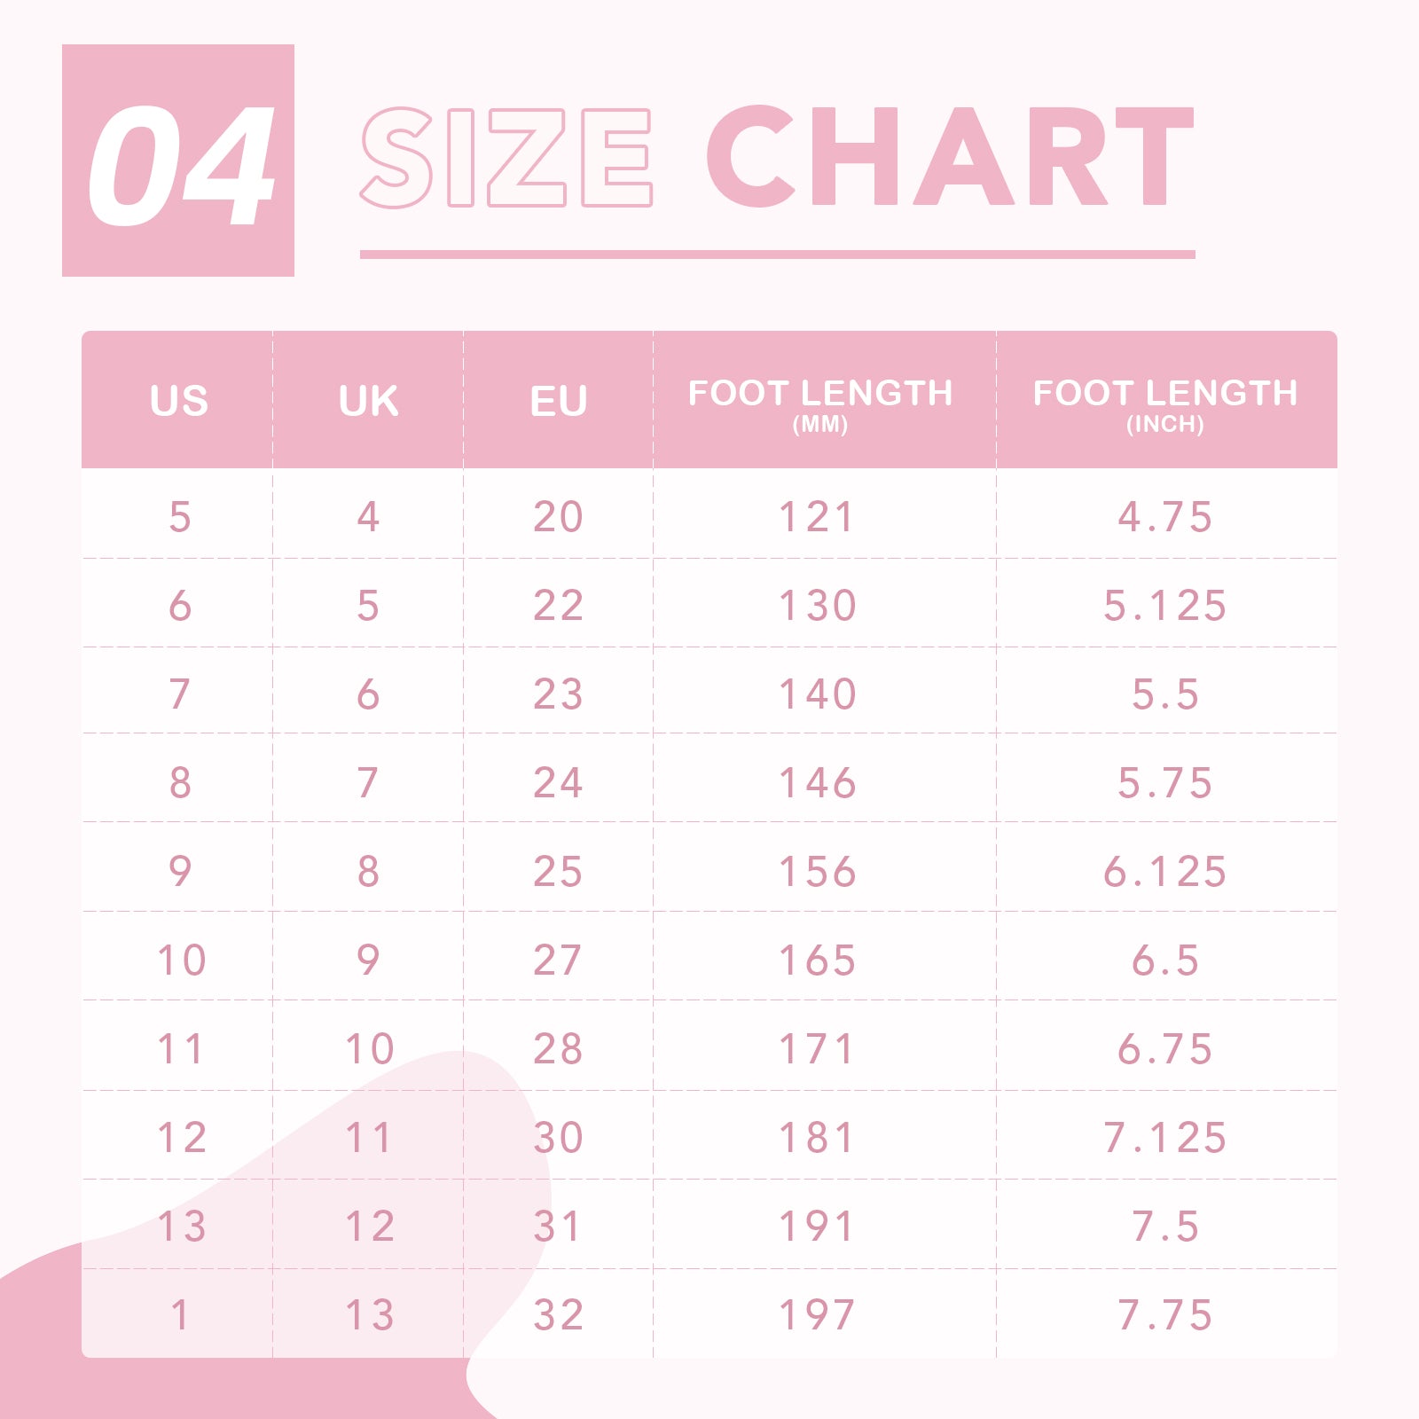Click the EU column header

tap(558, 400)
